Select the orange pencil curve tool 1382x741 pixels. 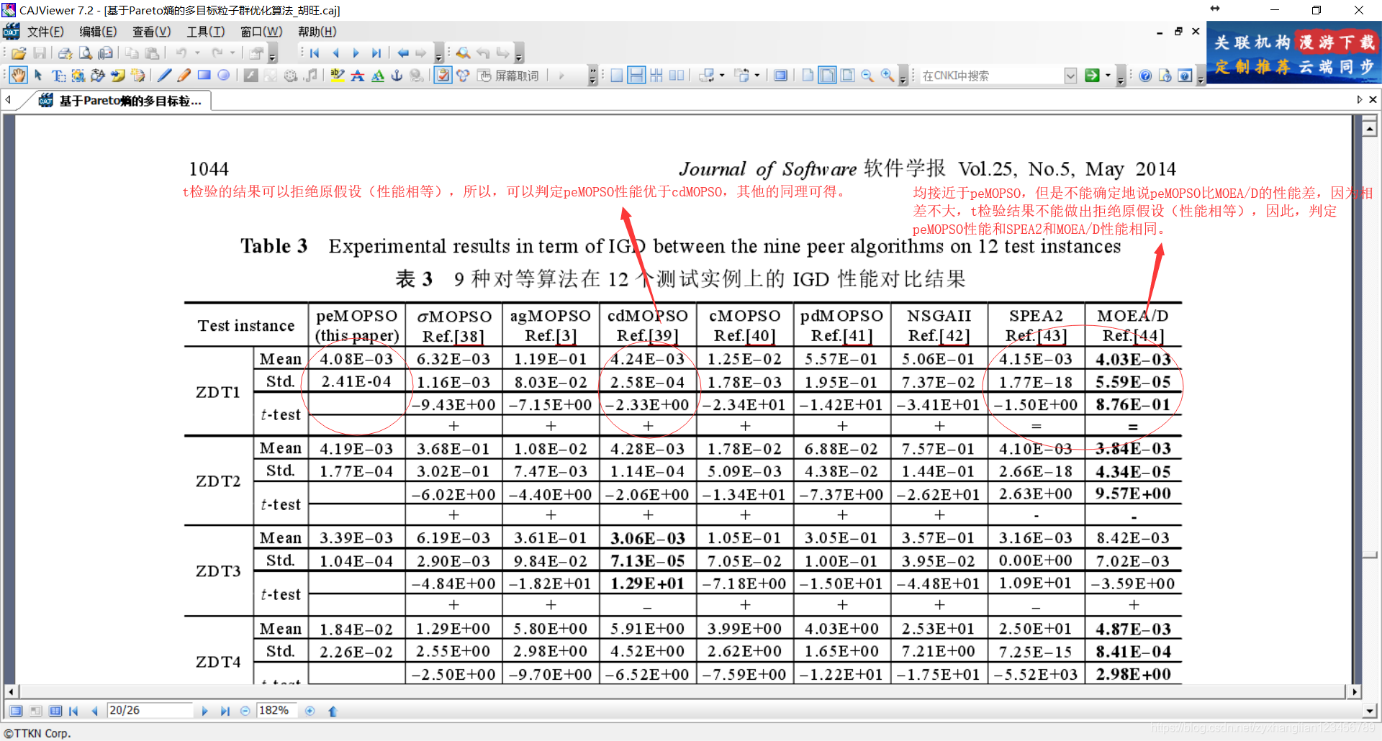pos(184,76)
